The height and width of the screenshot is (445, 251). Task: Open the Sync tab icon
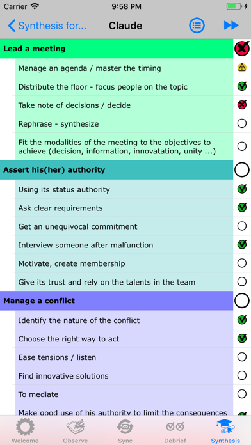point(125,427)
